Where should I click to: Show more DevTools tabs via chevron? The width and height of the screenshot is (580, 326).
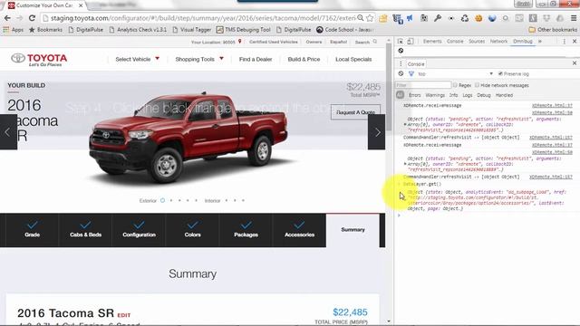540,42
